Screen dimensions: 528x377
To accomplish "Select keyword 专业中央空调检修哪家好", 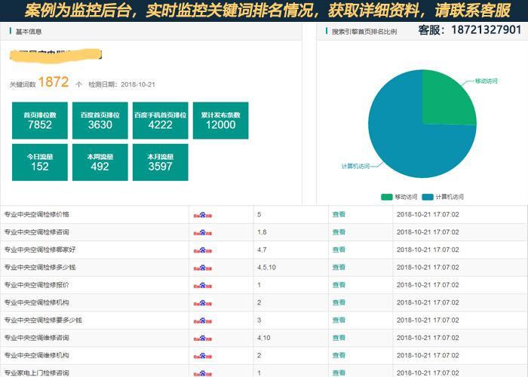I will [x=40, y=250].
